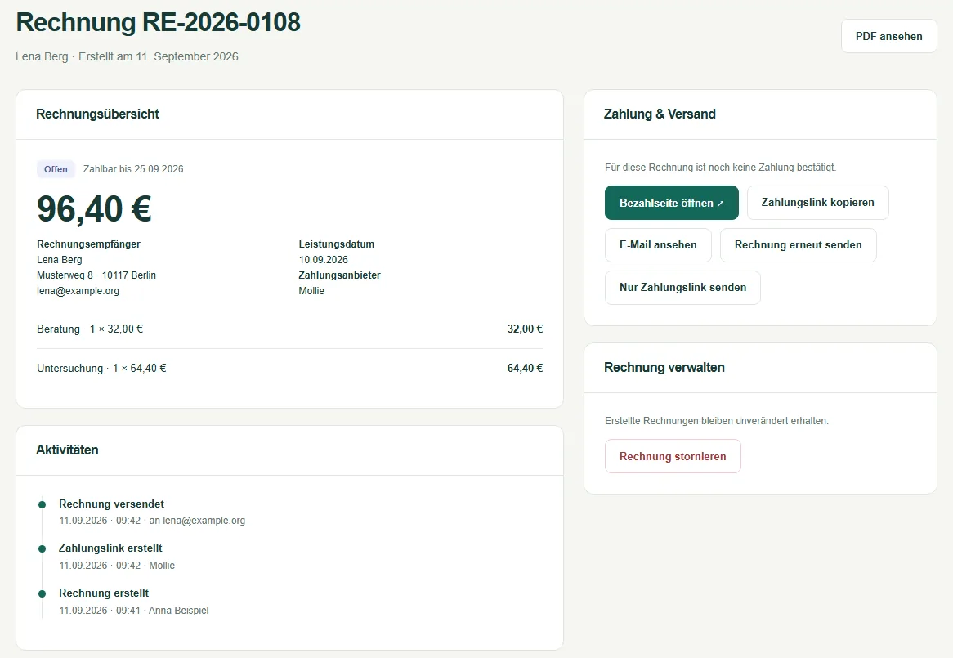Click the 64,40 € line total

pos(525,368)
